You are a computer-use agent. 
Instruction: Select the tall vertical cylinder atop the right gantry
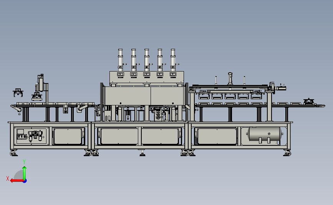(x=230, y=78)
